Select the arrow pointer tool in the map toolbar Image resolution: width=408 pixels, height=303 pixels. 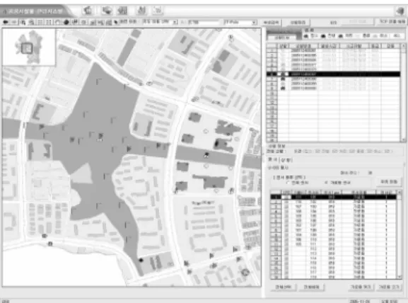tap(116, 23)
